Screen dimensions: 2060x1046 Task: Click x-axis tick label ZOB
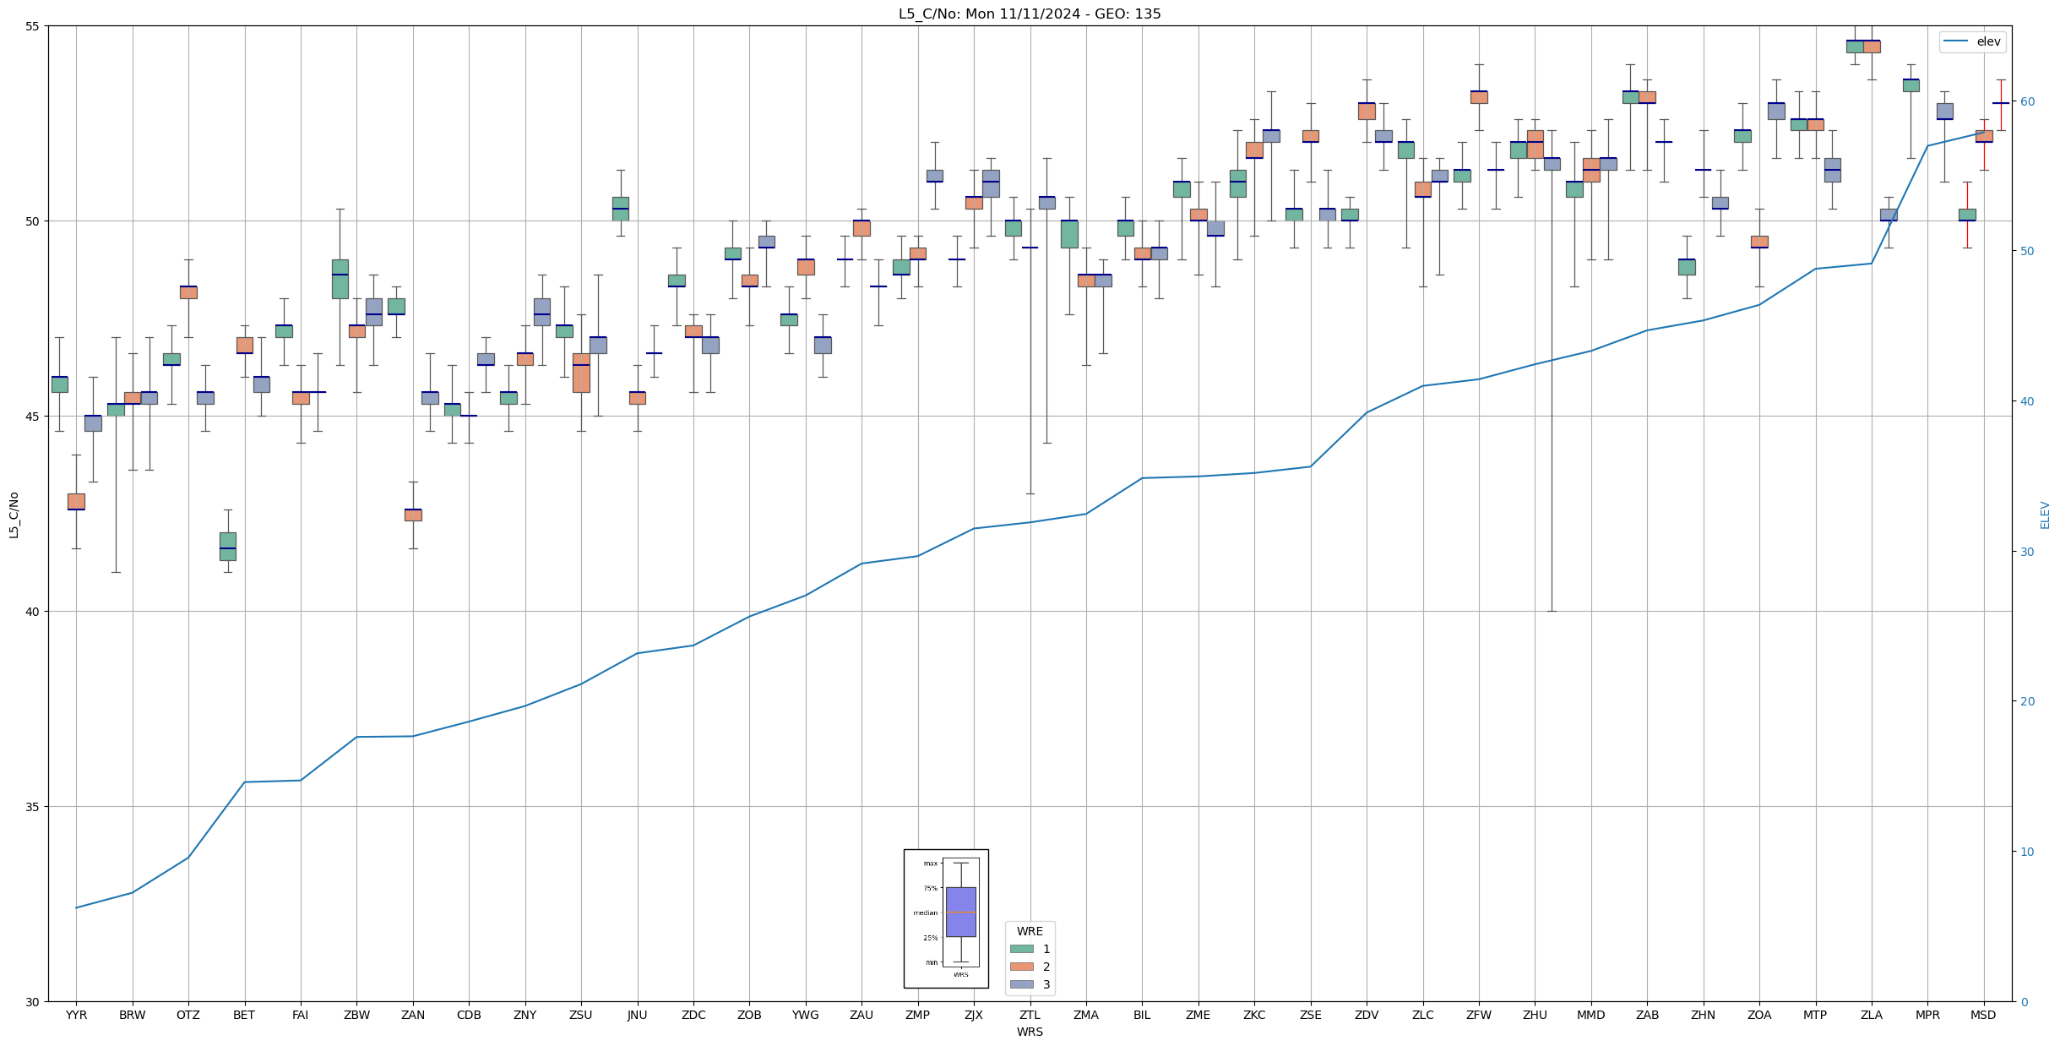pos(749,1015)
